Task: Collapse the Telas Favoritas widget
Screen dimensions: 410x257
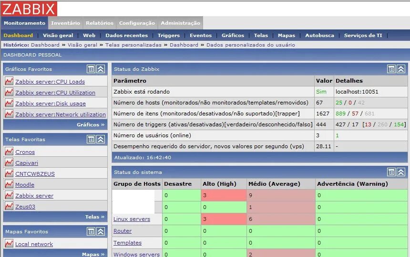Action: [101, 139]
